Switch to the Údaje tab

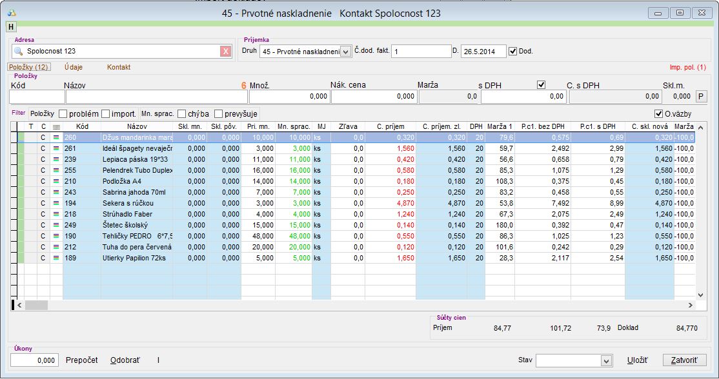click(73, 67)
